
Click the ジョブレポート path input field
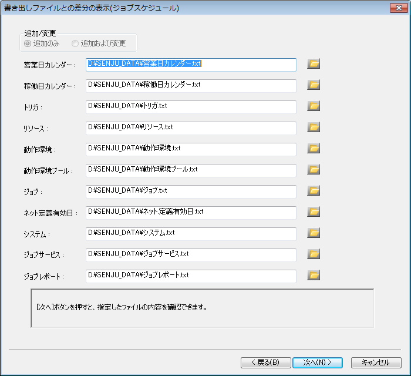[191, 276]
